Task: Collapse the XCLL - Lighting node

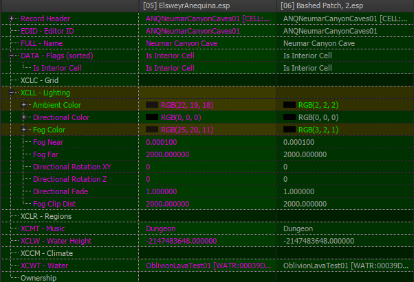Action: pos(12,93)
